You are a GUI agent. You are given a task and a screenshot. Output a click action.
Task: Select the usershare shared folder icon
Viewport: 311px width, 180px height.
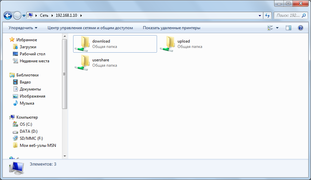pos(83,63)
